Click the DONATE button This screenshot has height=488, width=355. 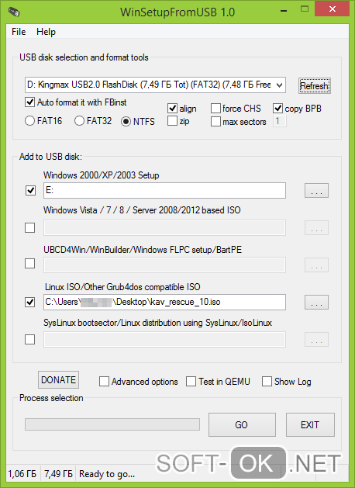[58, 379]
